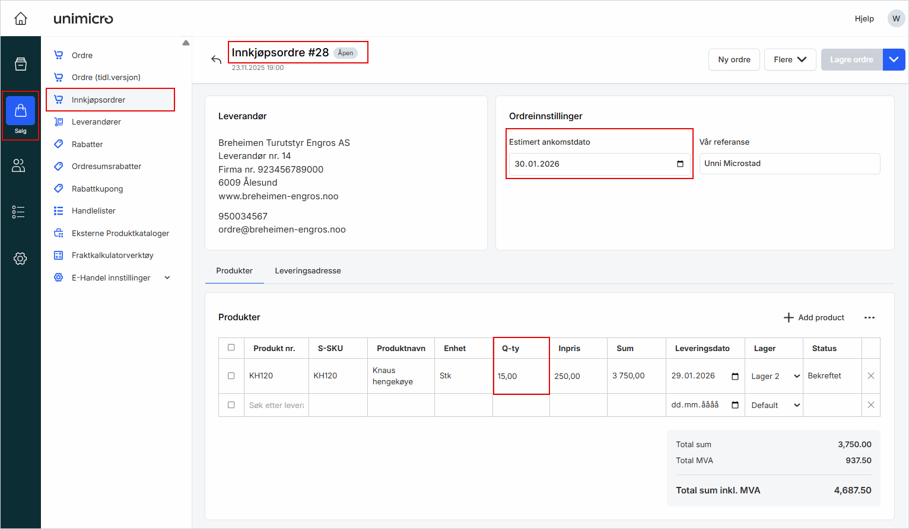Open the settings gear in left rail
Image resolution: width=909 pixels, height=529 pixels.
click(20, 259)
